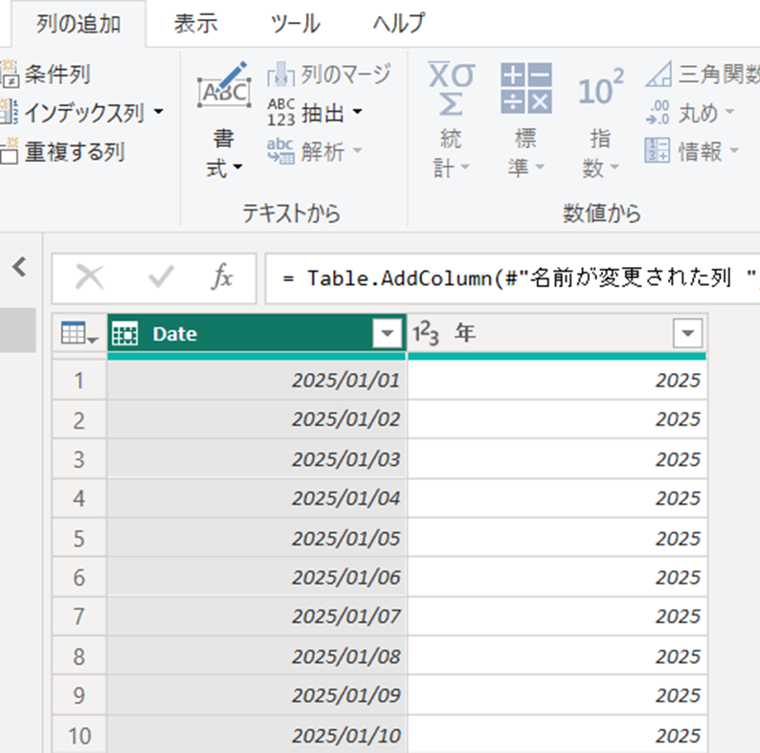Switch to the 表示 tab
This screenshot has width=760, height=753.
pyautogui.click(x=196, y=24)
